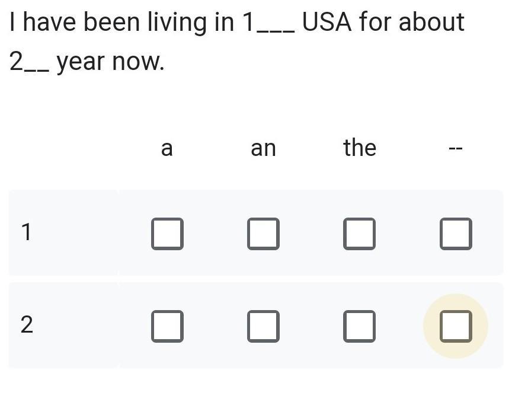Click the '--' column header
The width and height of the screenshot is (512, 402).
pos(455,149)
